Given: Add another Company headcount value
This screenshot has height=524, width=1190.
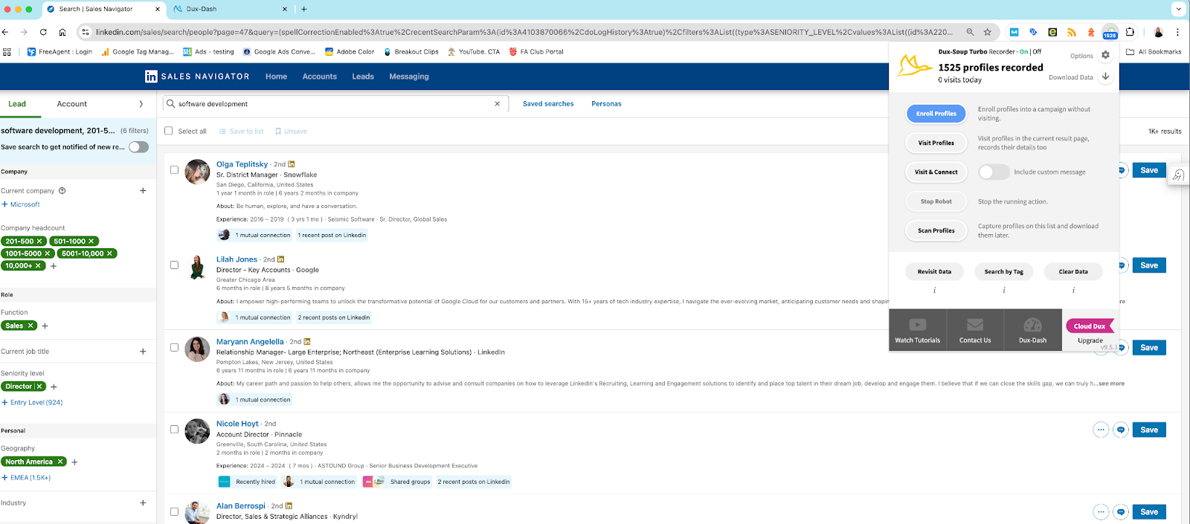Looking at the screenshot, I should (54, 266).
